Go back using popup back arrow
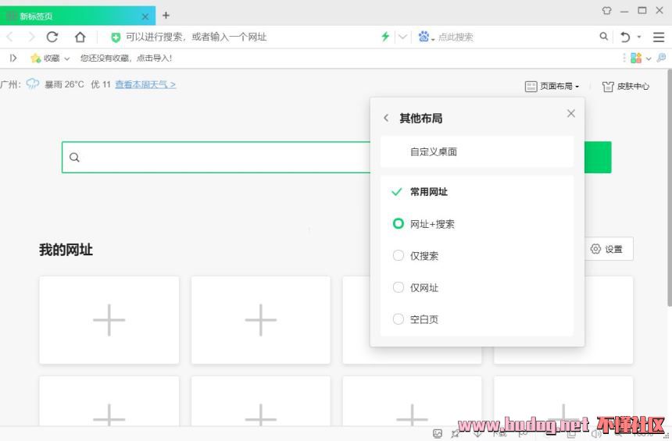This screenshot has height=441, width=672. tap(386, 118)
